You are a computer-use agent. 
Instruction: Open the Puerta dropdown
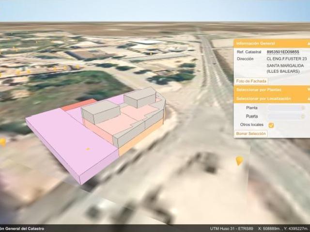click(286, 116)
